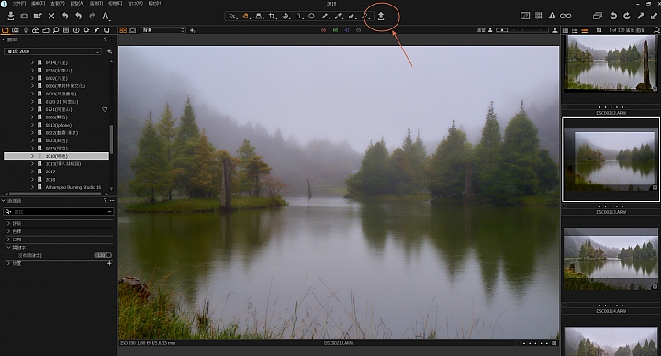Screen dimensions: 661x356
Task: Select thumbnail DSC00212.ARW
Action: (x=611, y=63)
